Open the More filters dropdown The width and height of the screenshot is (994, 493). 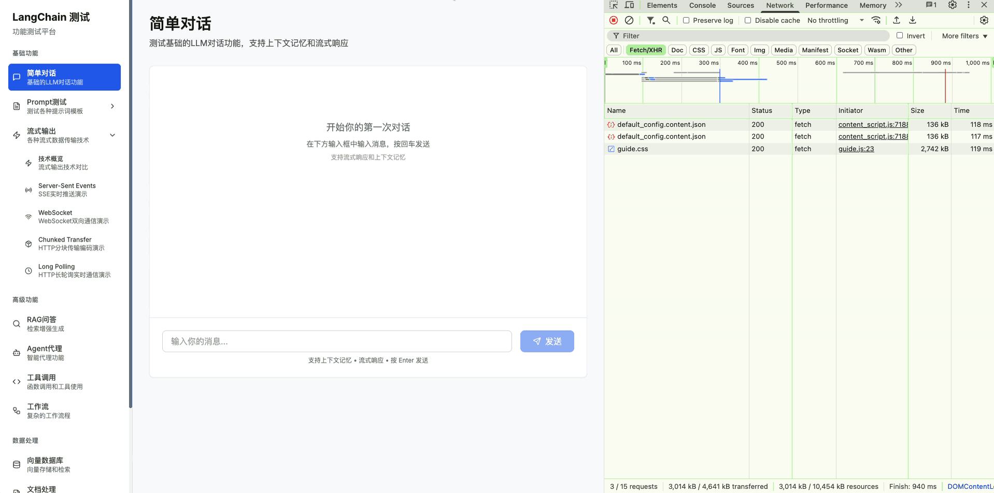[x=963, y=36]
